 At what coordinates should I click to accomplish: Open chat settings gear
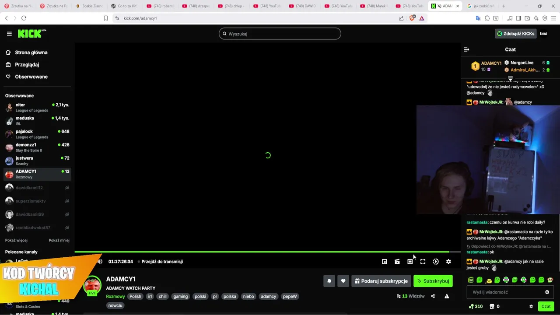point(531,307)
